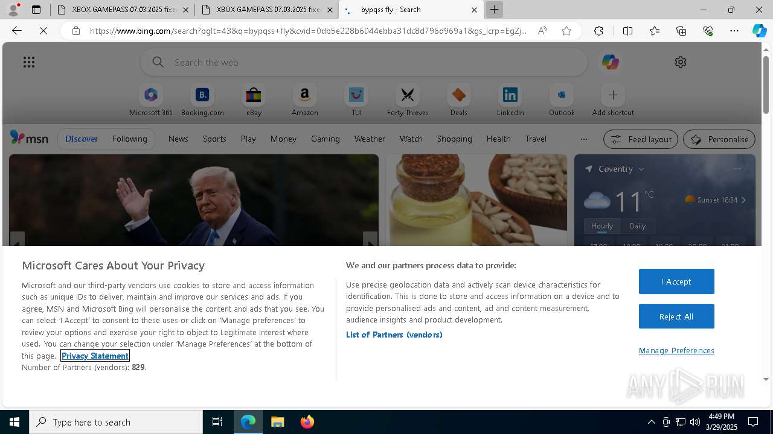Open the Extensions puzzle icon
Image resolution: width=773 pixels, height=434 pixels.
coord(598,31)
